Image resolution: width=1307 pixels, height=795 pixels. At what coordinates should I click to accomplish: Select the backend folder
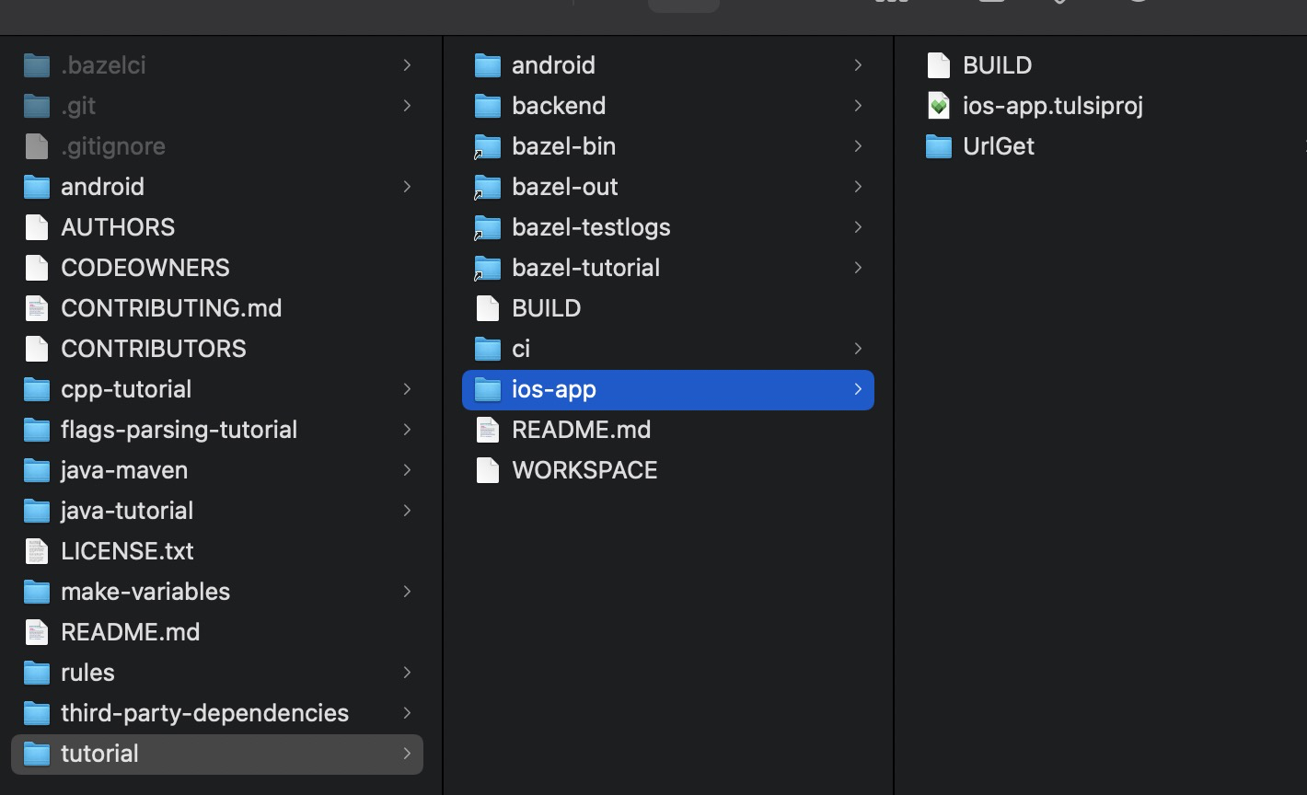coord(559,105)
